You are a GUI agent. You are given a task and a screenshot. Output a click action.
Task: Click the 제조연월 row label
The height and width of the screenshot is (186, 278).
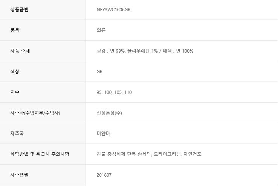[x=20, y=175]
